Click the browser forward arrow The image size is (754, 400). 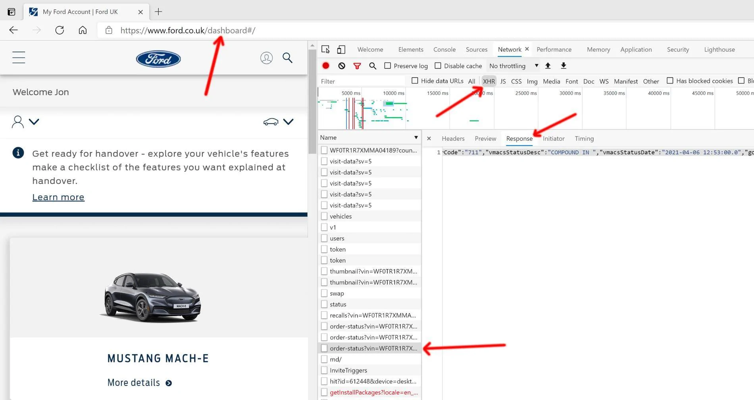(x=37, y=30)
